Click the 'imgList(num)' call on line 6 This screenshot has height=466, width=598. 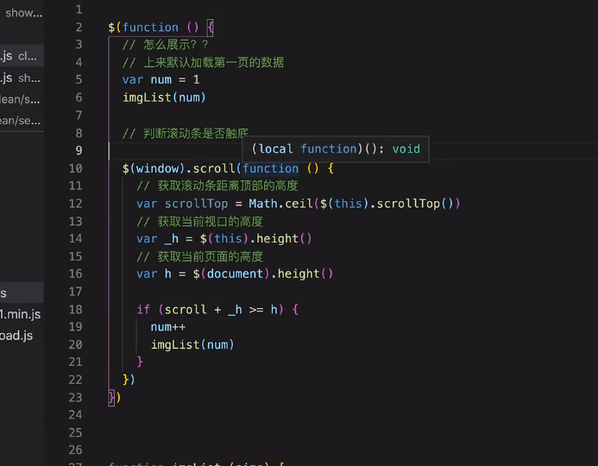(x=164, y=98)
